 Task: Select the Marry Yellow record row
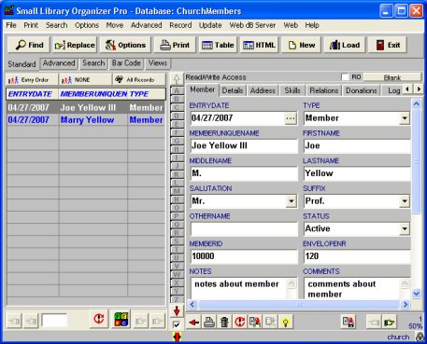click(86, 120)
